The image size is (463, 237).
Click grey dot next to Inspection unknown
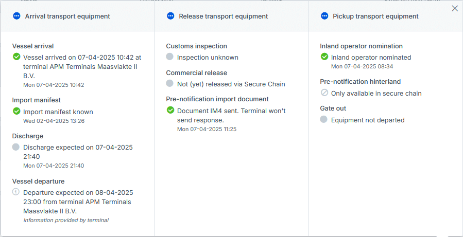point(170,57)
